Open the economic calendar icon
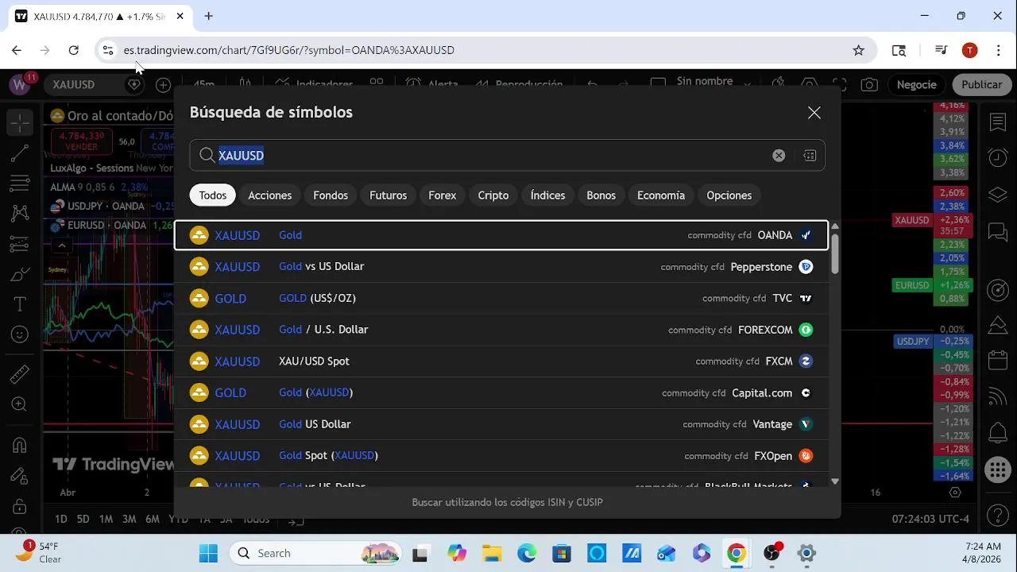The width and height of the screenshot is (1017, 572). [998, 361]
